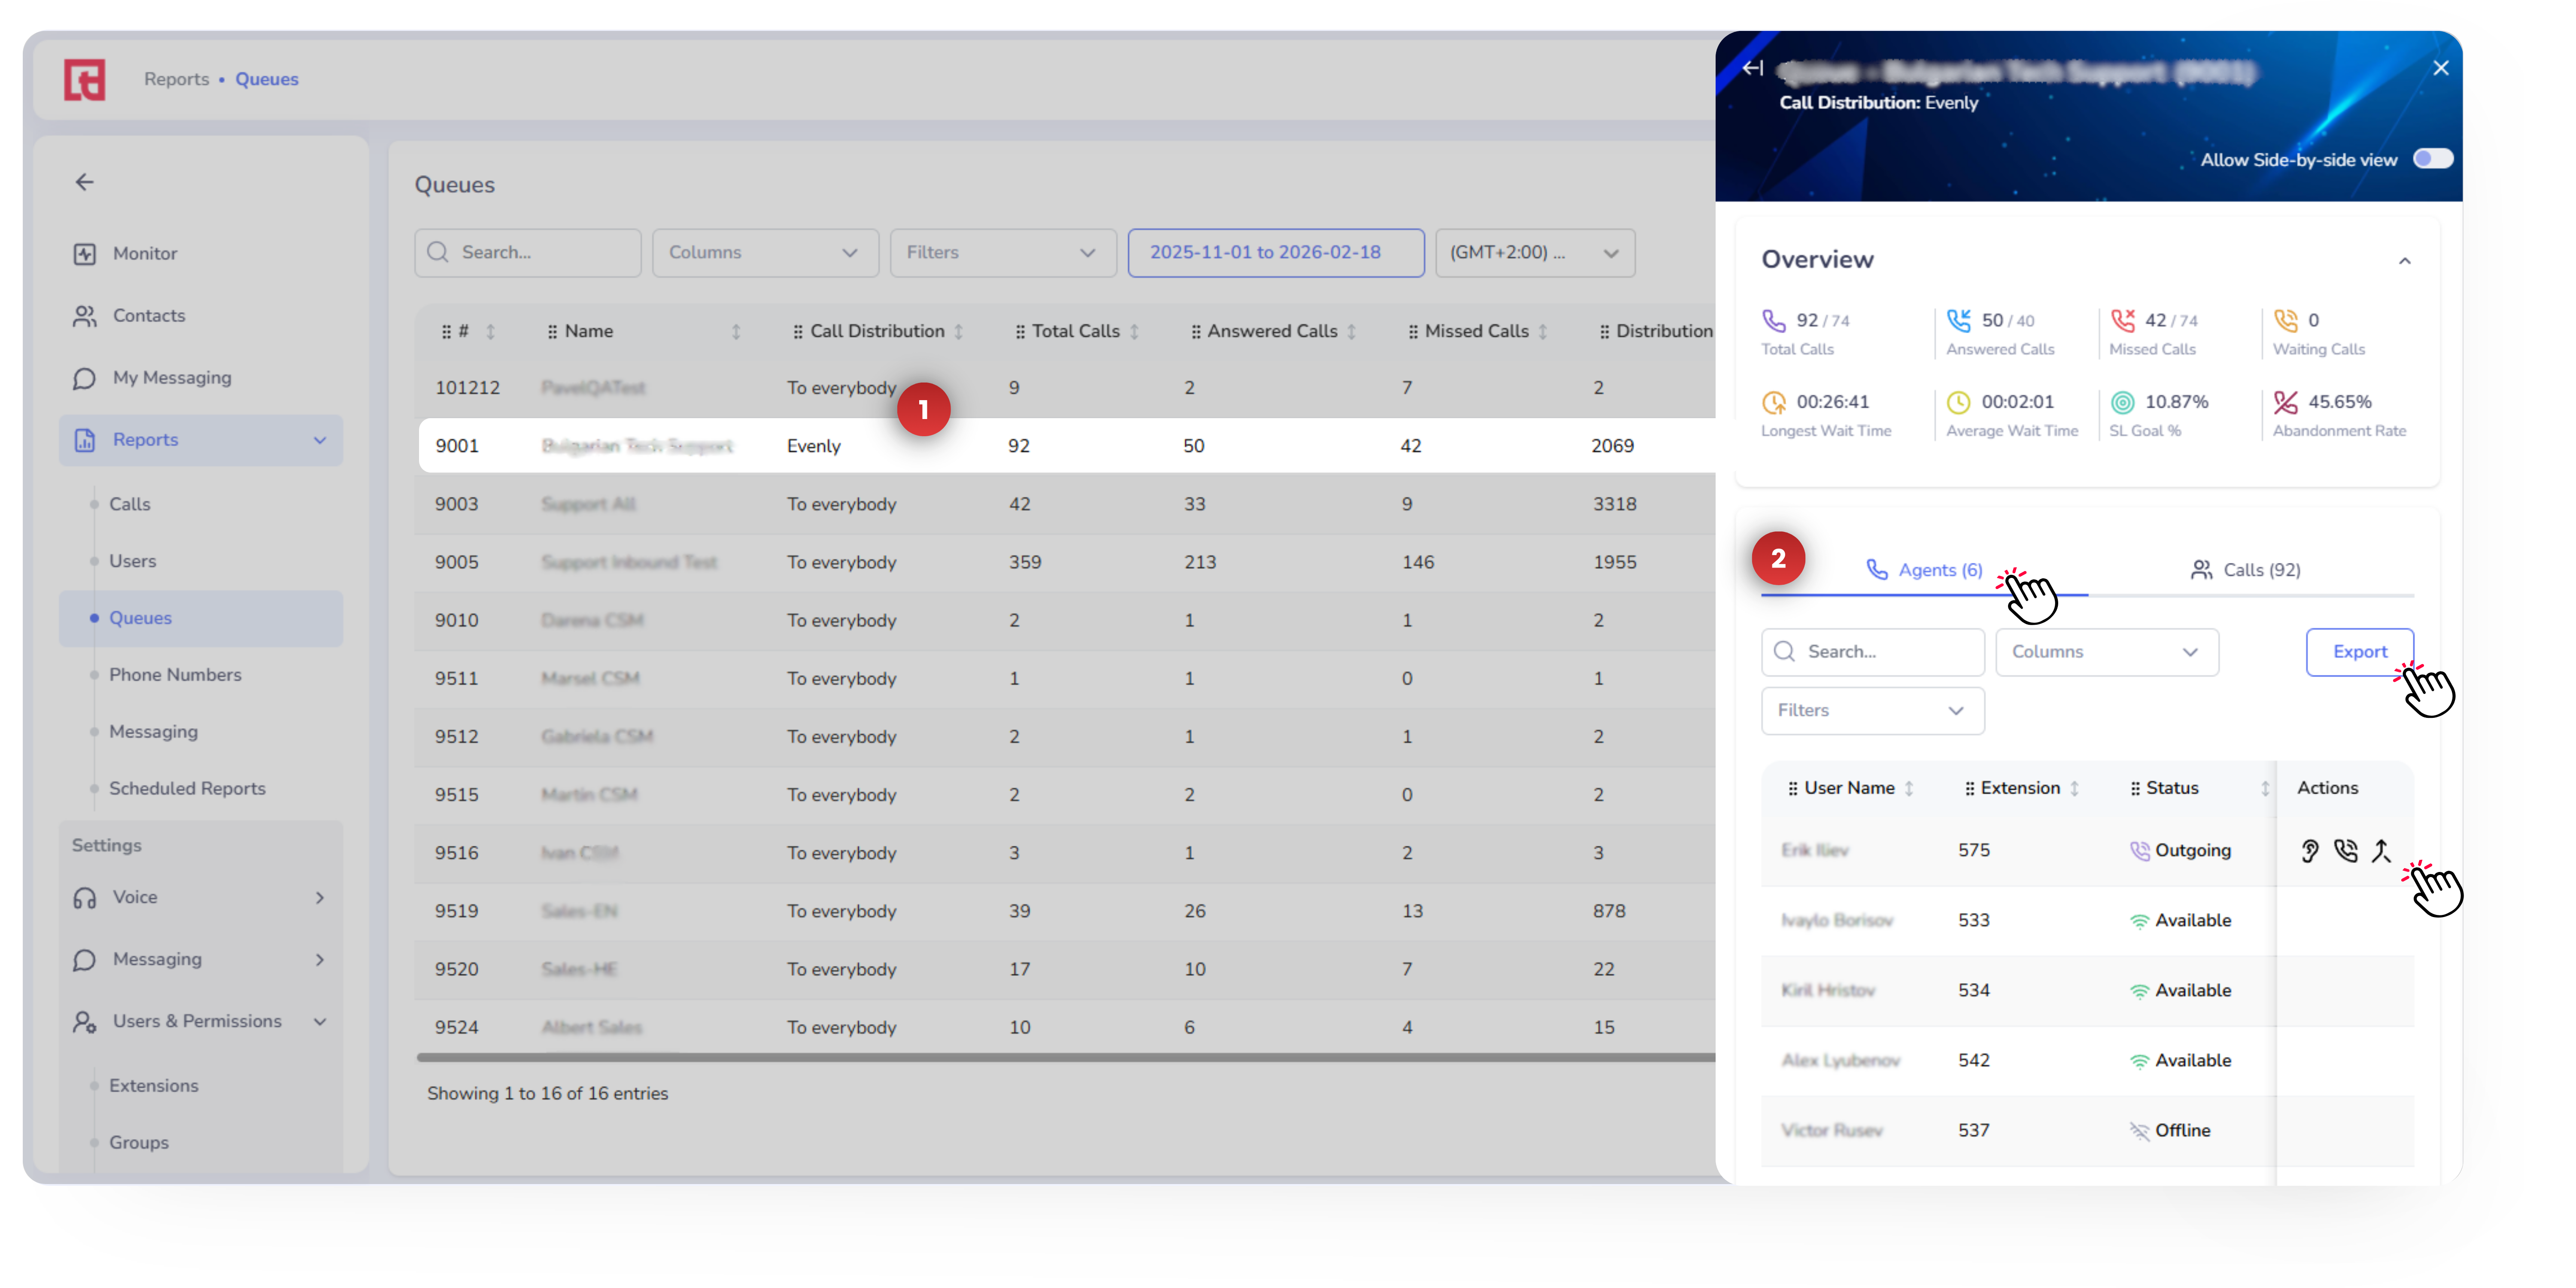Viewport: 2576px width, 1288px height.
Task: Click the listen-in ear icon for extension 575
Action: tap(2309, 850)
